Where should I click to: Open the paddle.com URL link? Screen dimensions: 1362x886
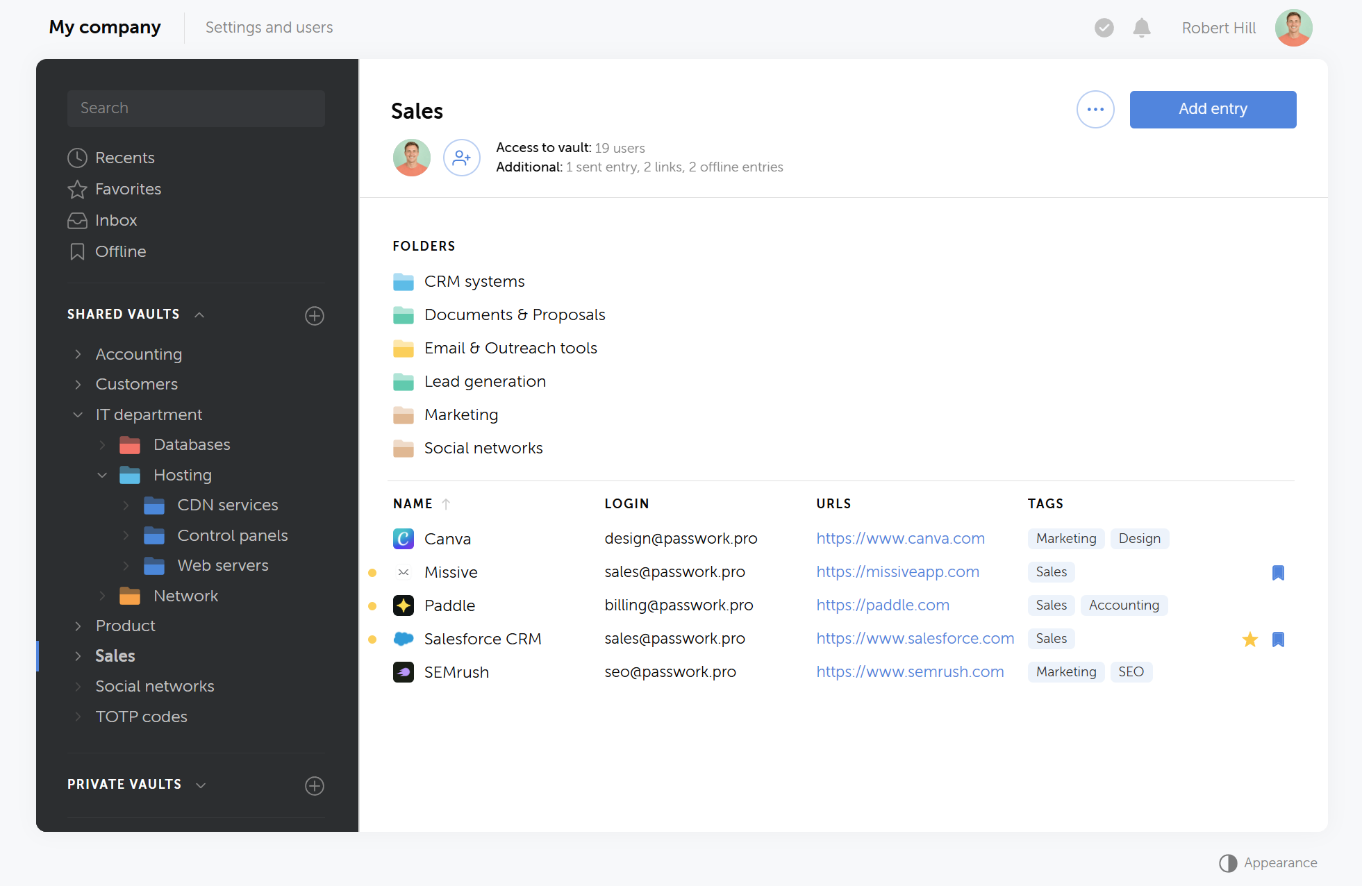click(x=883, y=605)
